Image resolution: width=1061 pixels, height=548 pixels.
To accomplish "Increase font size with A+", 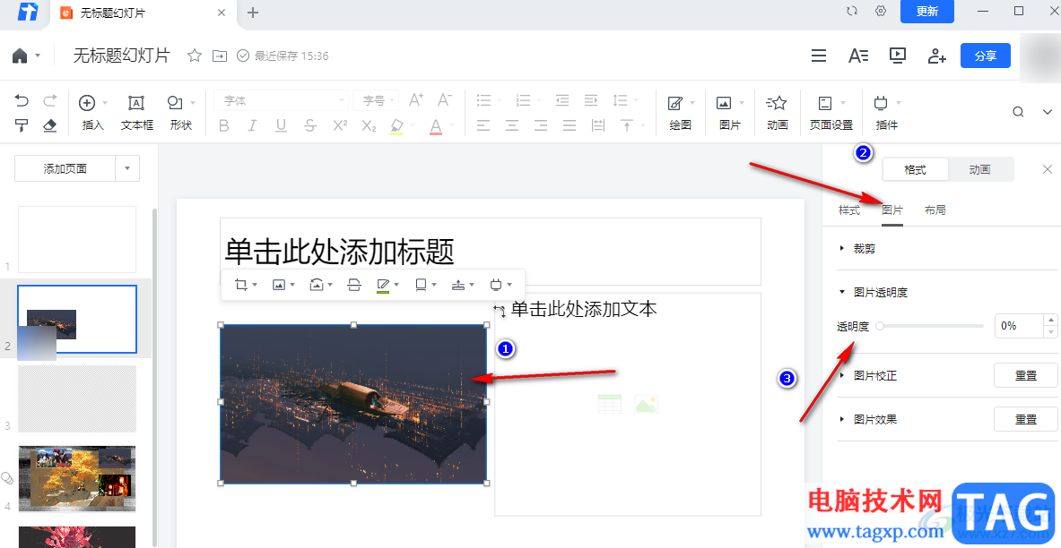I will tap(416, 100).
